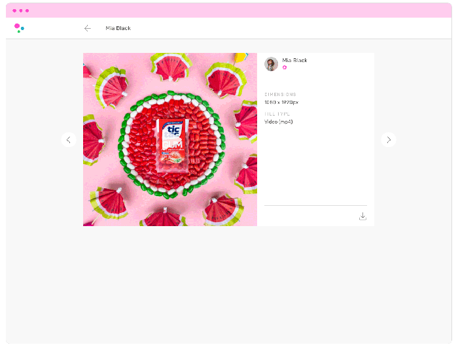Viewport: 458px width, 347px height.
Task: Click the first pink window dot
Action: tap(14, 10)
